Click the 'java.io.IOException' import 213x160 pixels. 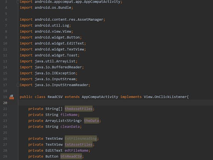point(55,73)
